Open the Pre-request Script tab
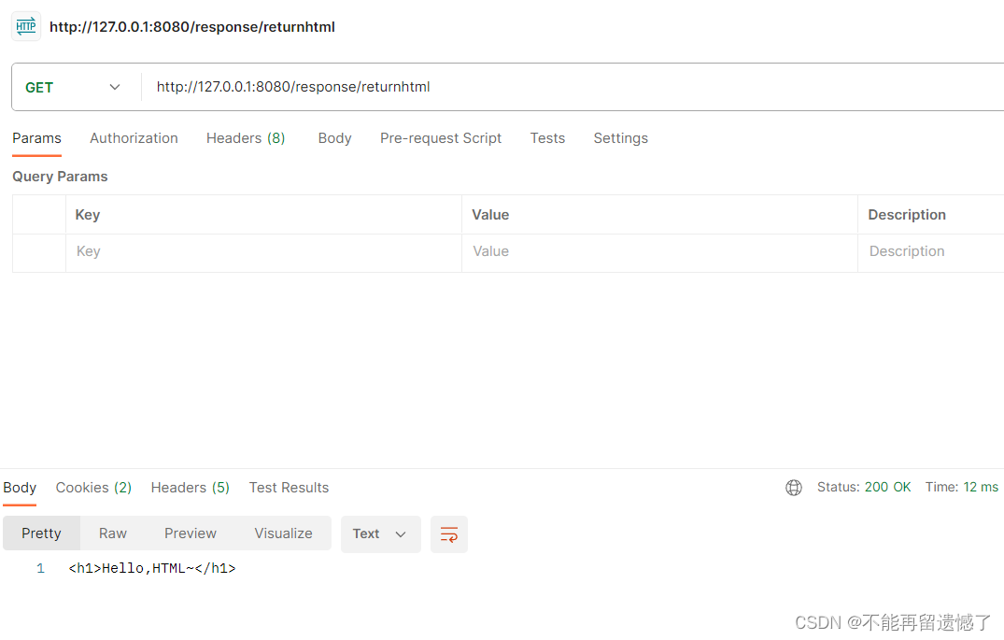The width and height of the screenshot is (1004, 640). pyautogui.click(x=441, y=138)
